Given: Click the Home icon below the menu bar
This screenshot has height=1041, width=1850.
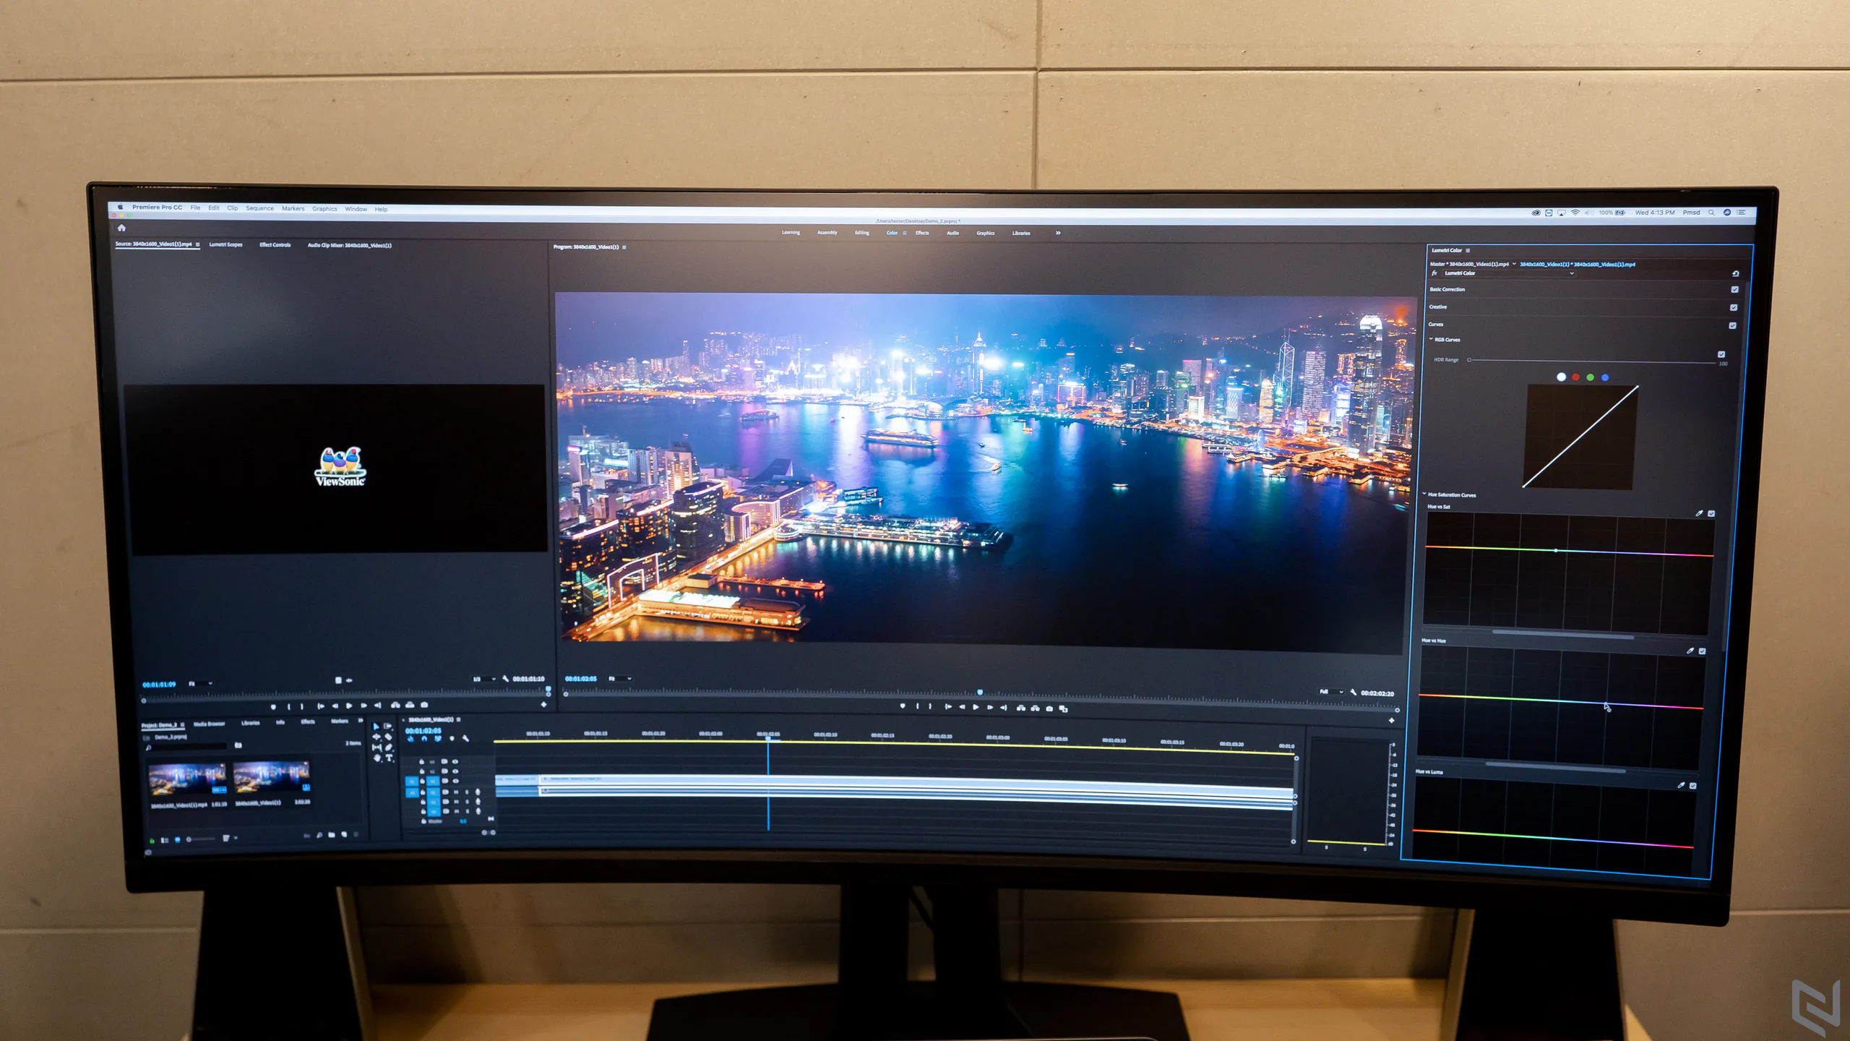Looking at the screenshot, I should tap(121, 228).
